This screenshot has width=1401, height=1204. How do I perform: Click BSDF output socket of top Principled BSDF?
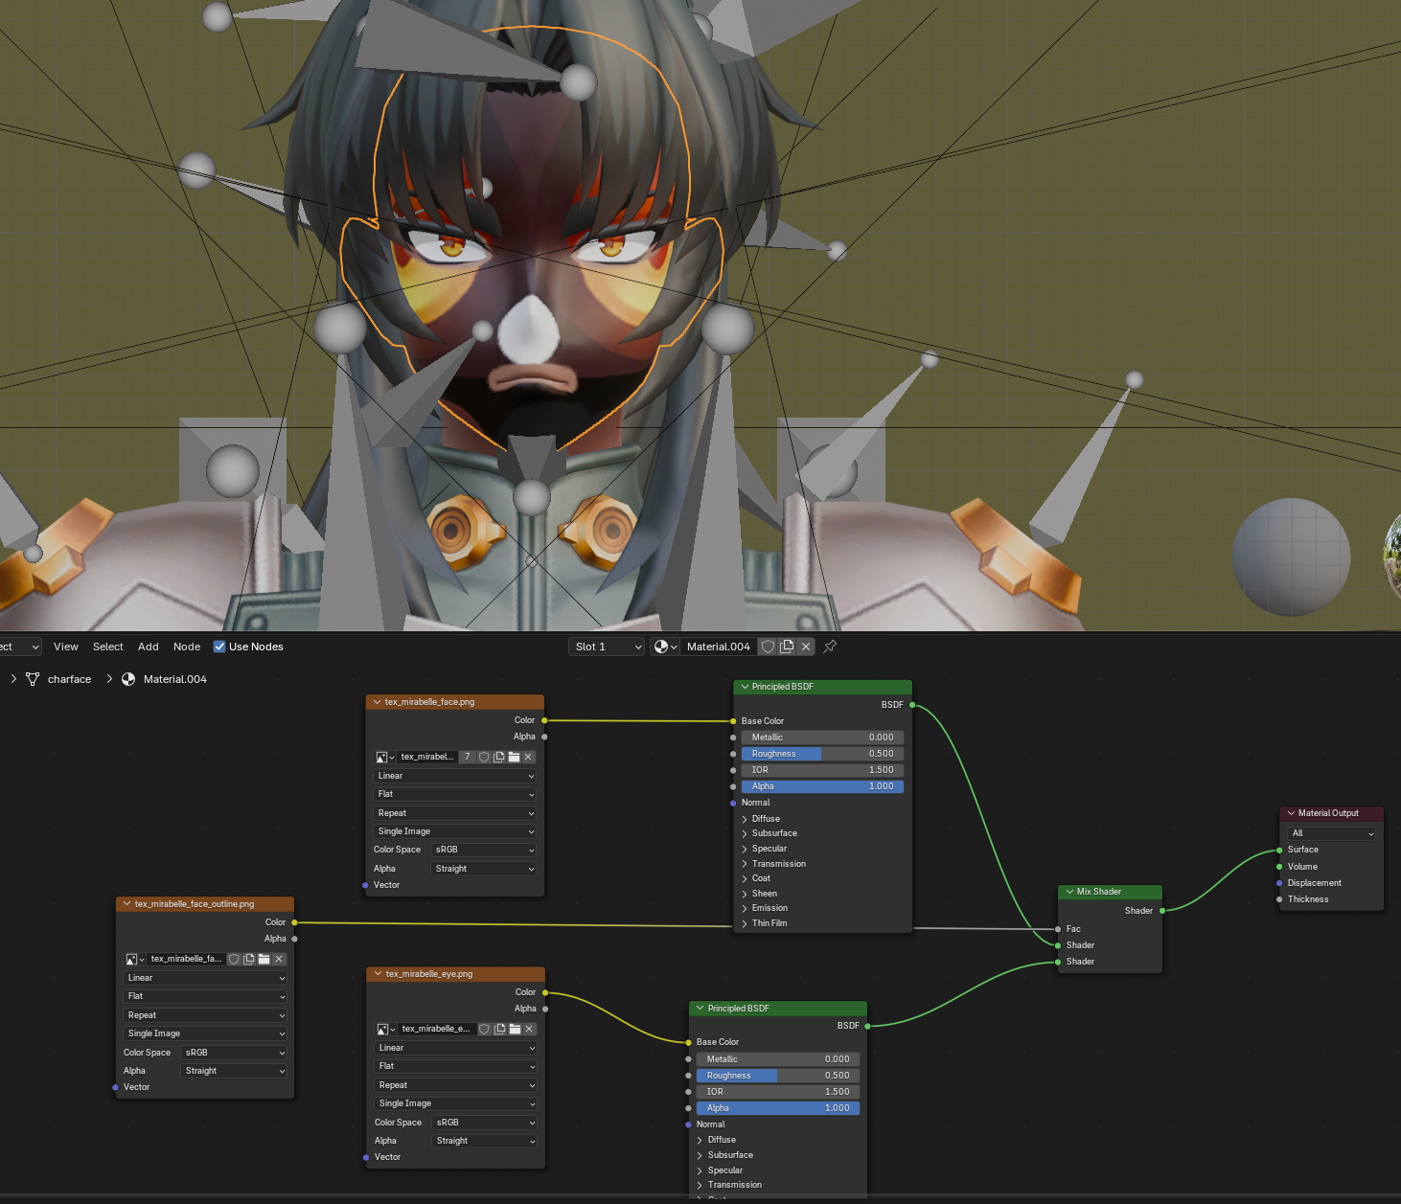912,705
